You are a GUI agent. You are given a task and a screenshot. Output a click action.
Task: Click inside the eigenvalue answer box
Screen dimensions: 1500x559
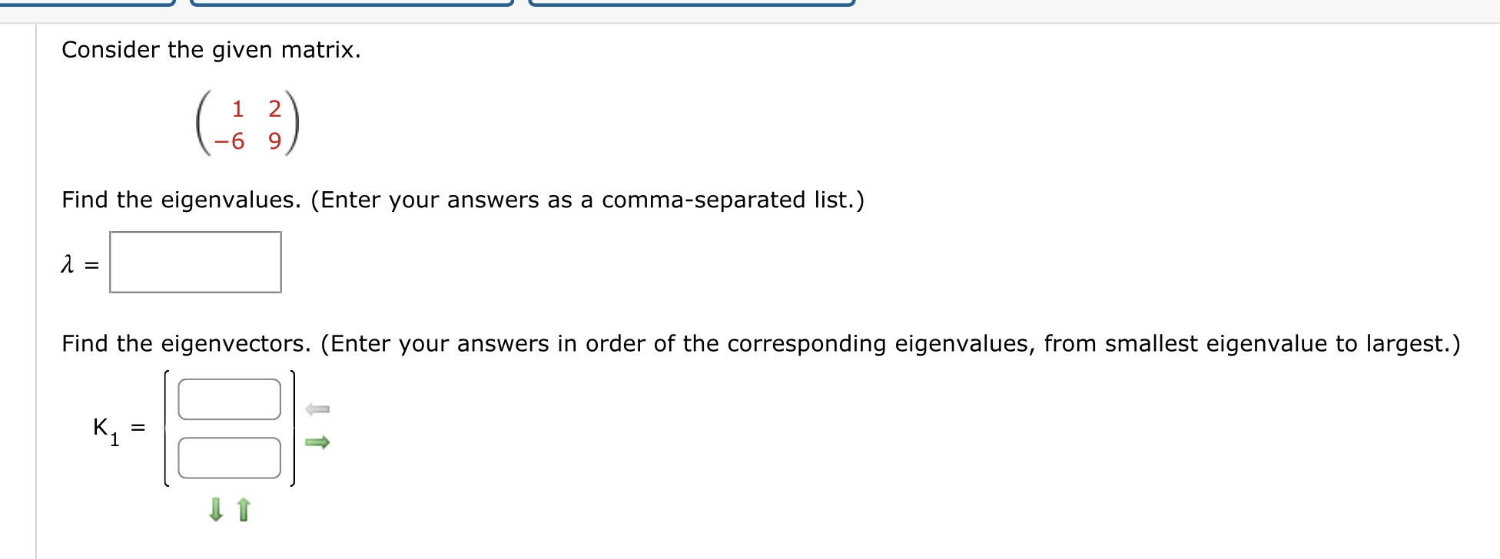pyautogui.click(x=196, y=263)
